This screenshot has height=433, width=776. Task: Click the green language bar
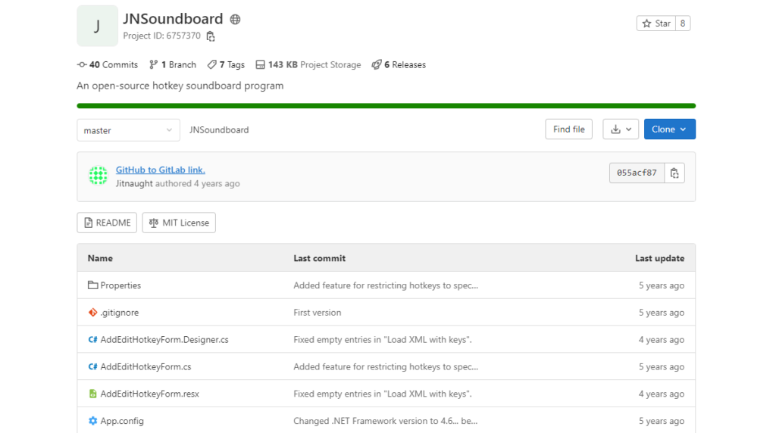[386, 106]
